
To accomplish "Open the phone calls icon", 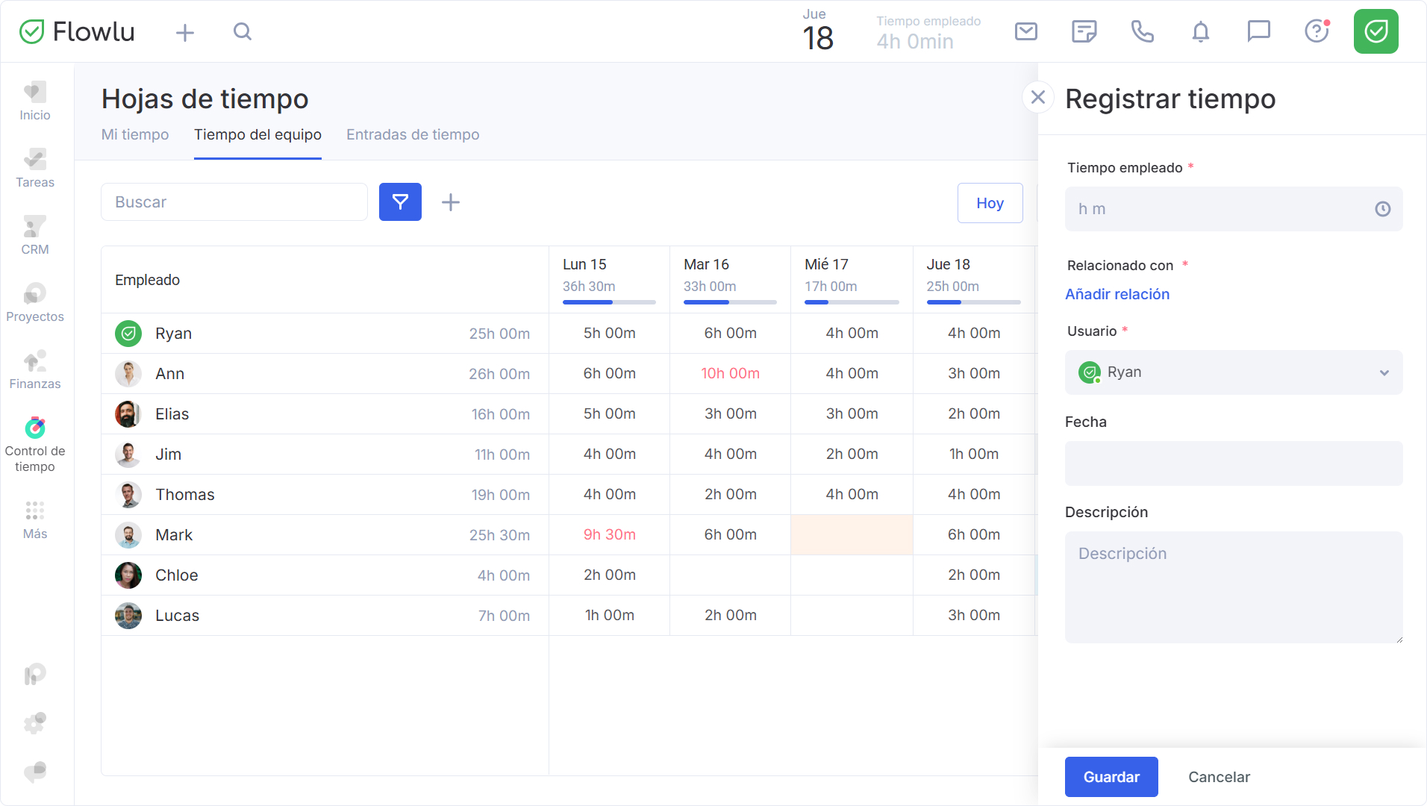I will 1143,31.
